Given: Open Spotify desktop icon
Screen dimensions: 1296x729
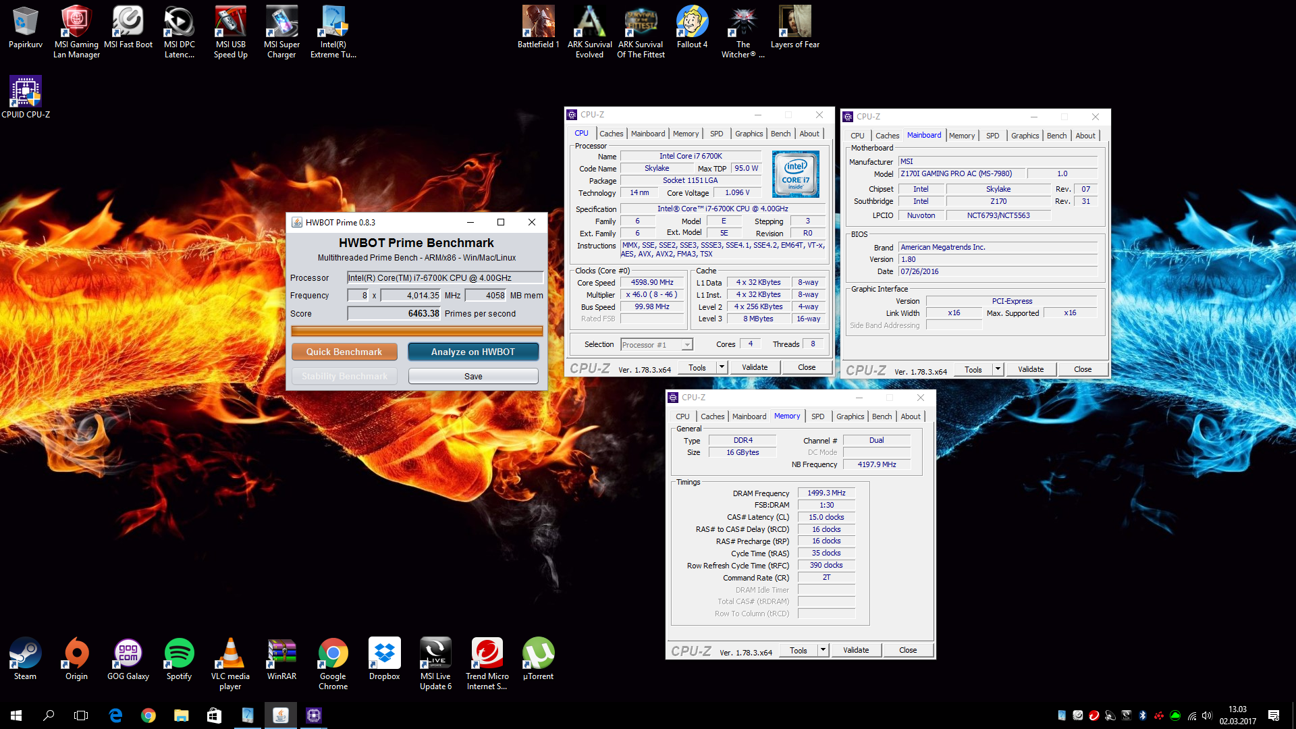Looking at the screenshot, I should tap(180, 659).
